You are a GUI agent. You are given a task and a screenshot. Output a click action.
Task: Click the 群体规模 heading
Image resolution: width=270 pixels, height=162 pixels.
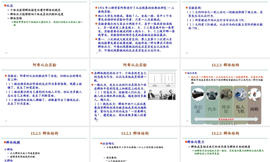pyautogui.click(x=13, y=142)
